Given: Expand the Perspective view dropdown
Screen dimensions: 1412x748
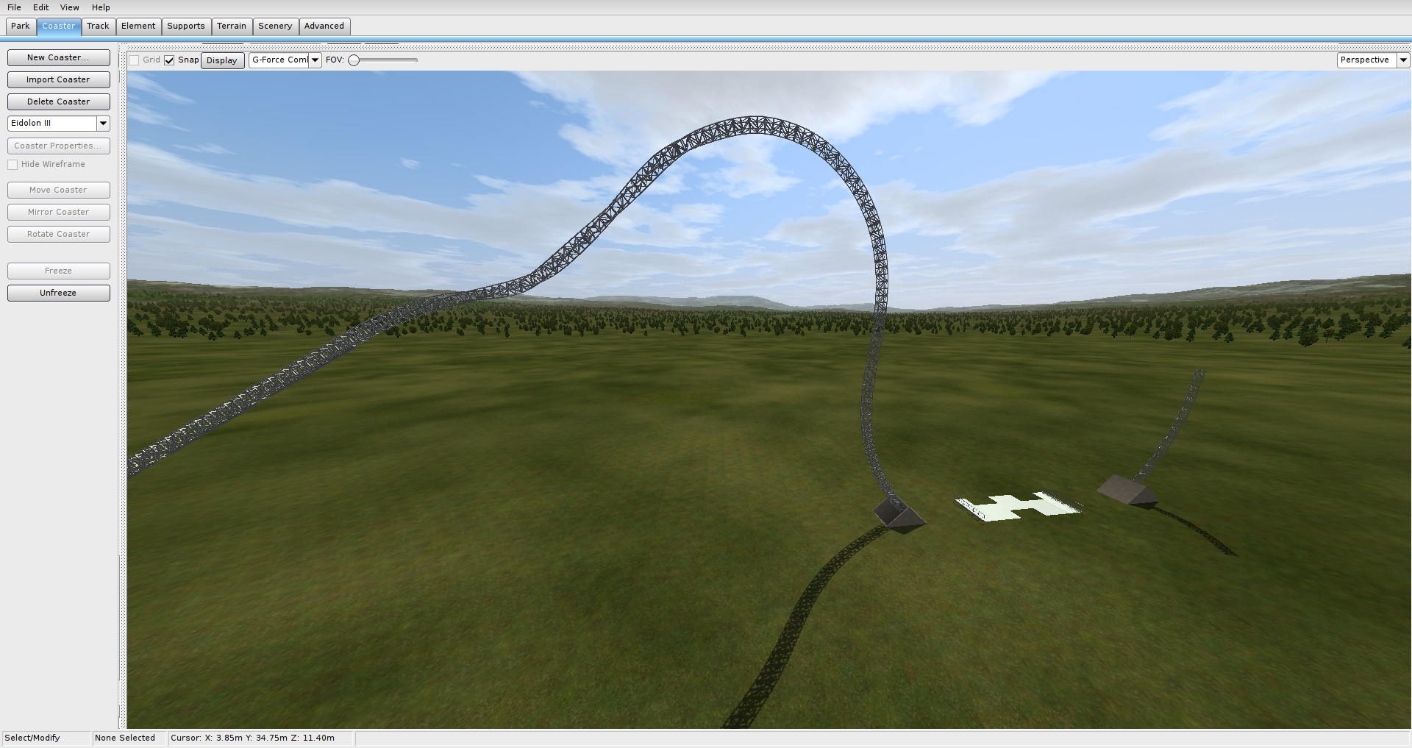Looking at the screenshot, I should (x=1402, y=60).
